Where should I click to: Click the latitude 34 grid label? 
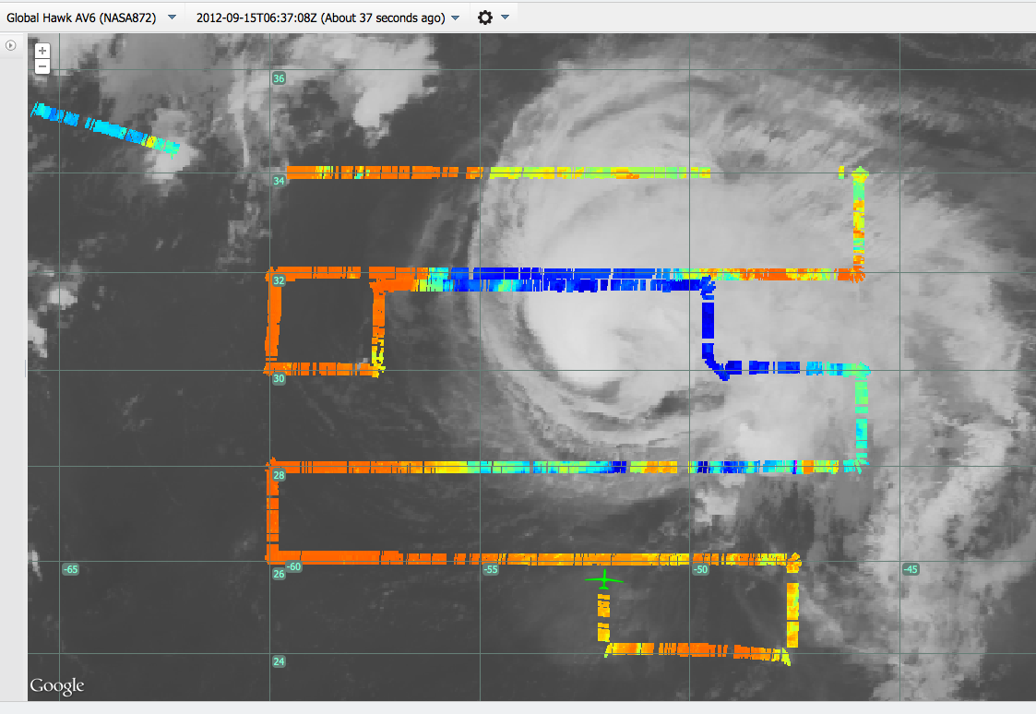point(279,181)
